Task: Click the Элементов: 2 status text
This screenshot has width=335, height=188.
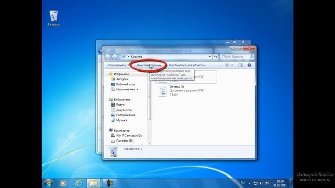Action: click(x=132, y=149)
